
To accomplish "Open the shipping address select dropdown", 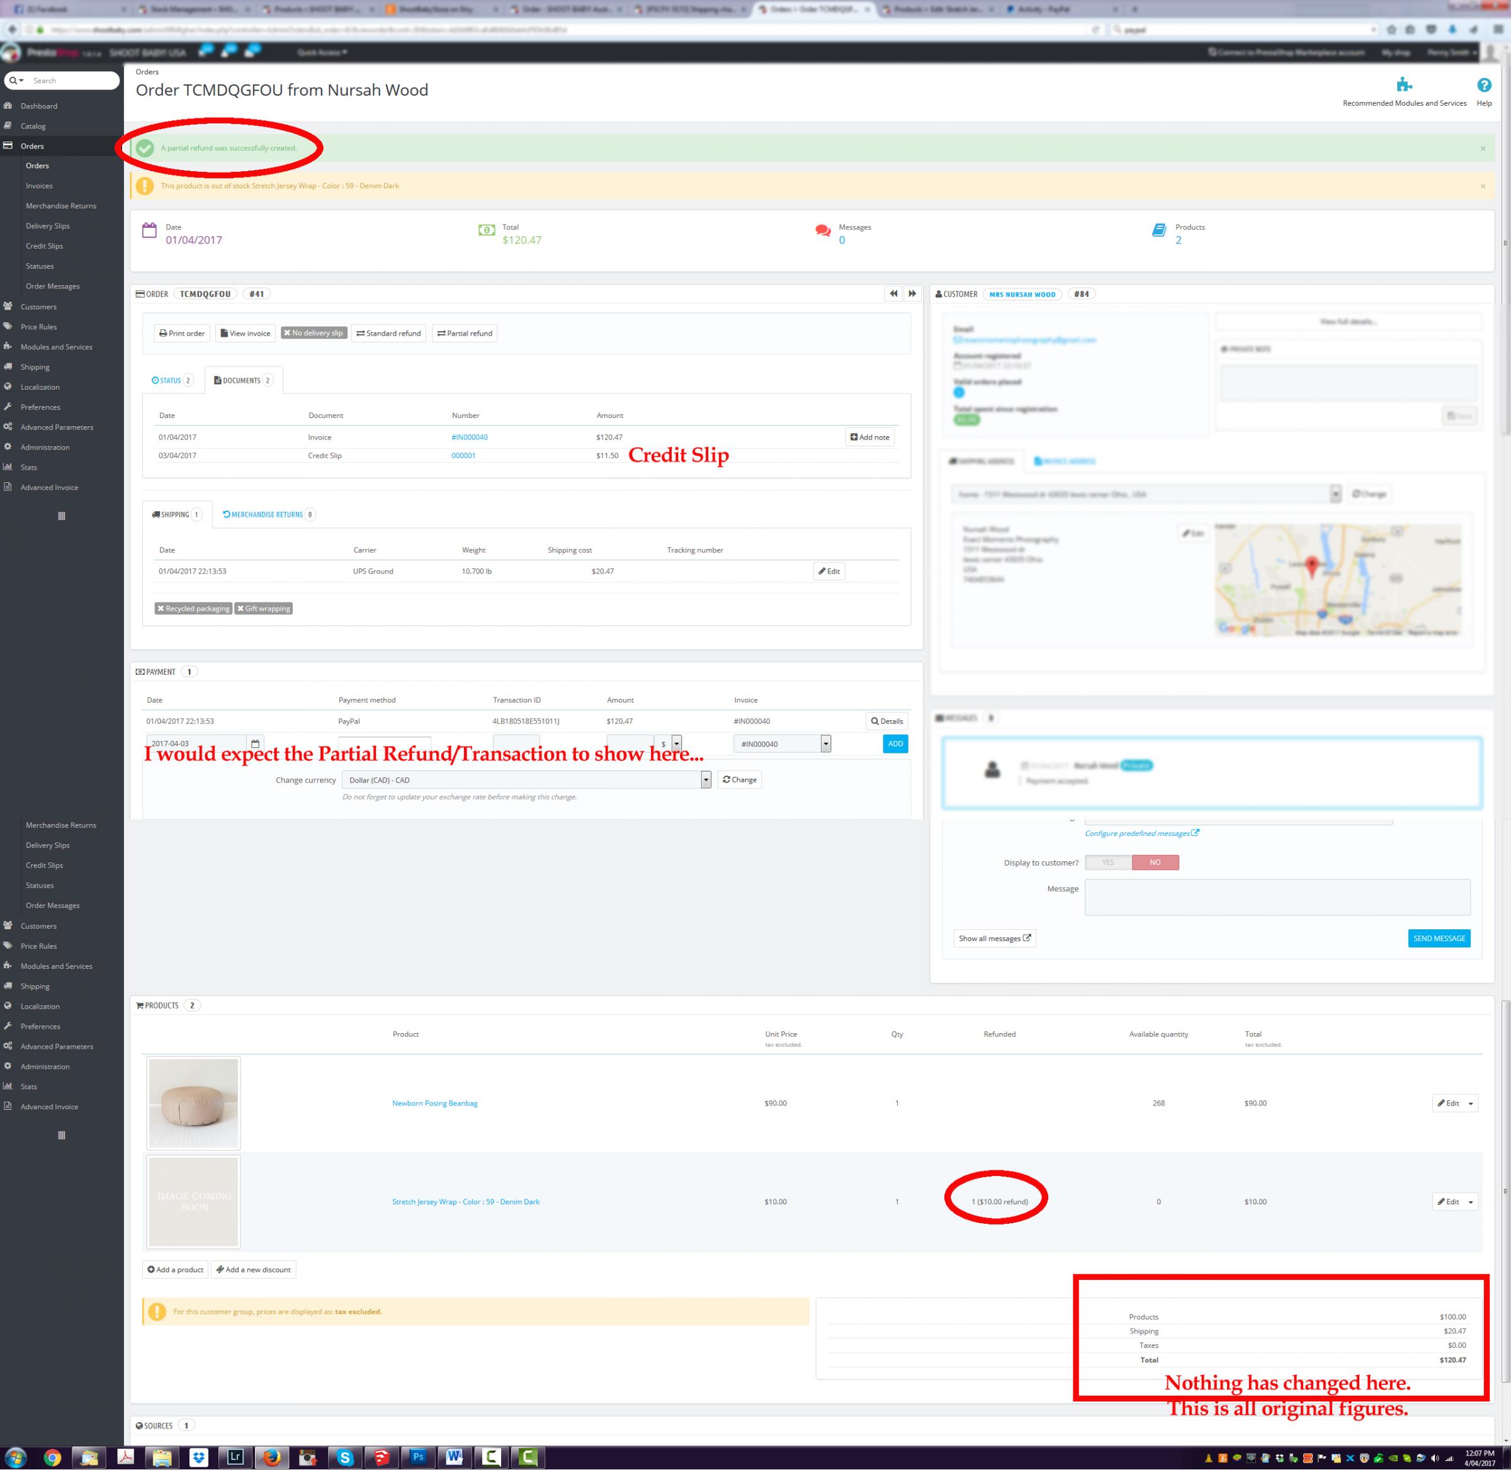I will 1146,494.
